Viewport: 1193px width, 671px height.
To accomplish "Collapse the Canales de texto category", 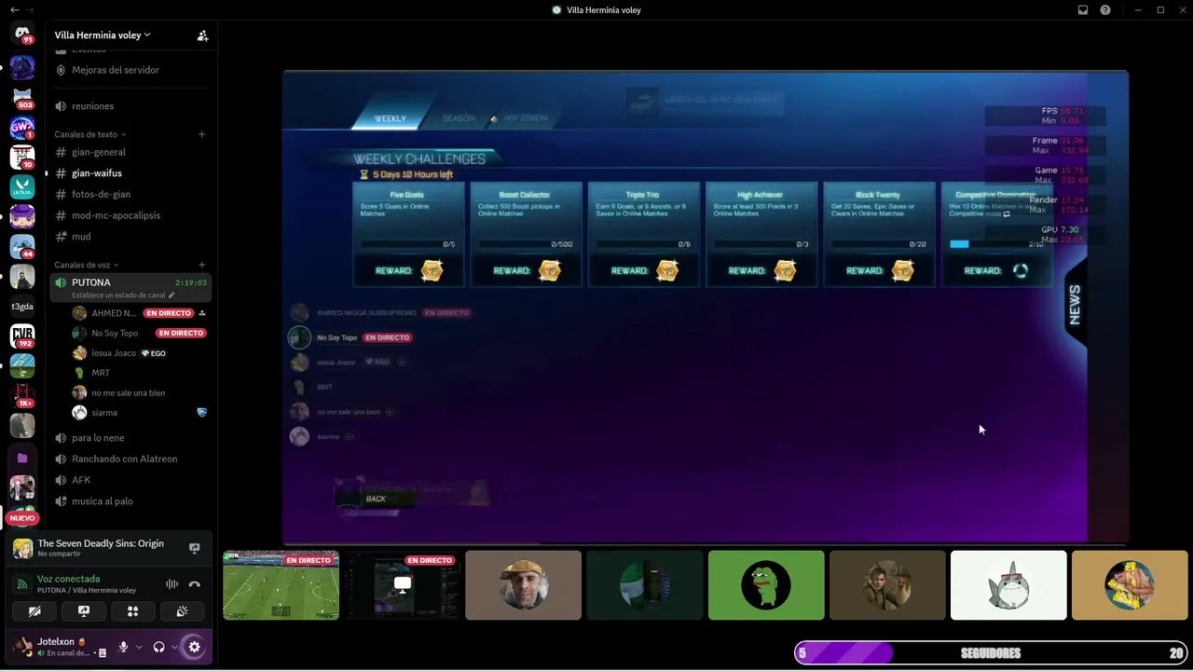I will [90, 134].
